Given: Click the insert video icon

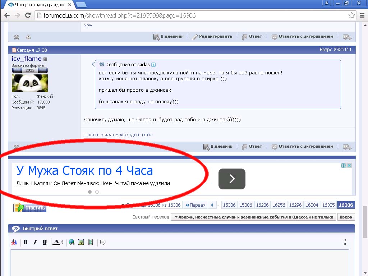Looking at the screenshot, I should pyautogui.click(x=90, y=242).
